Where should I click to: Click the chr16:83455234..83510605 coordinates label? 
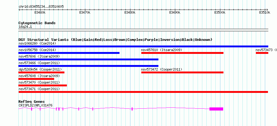(41, 7)
